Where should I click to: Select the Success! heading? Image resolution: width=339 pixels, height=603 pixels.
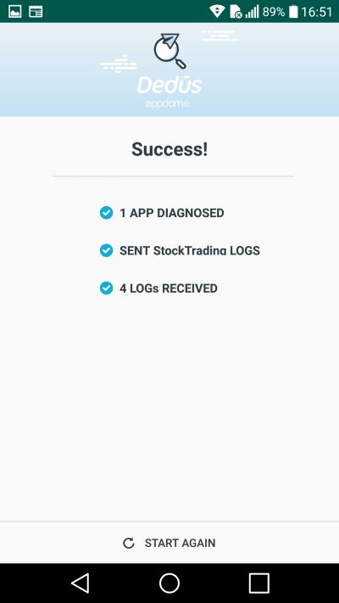tap(169, 149)
